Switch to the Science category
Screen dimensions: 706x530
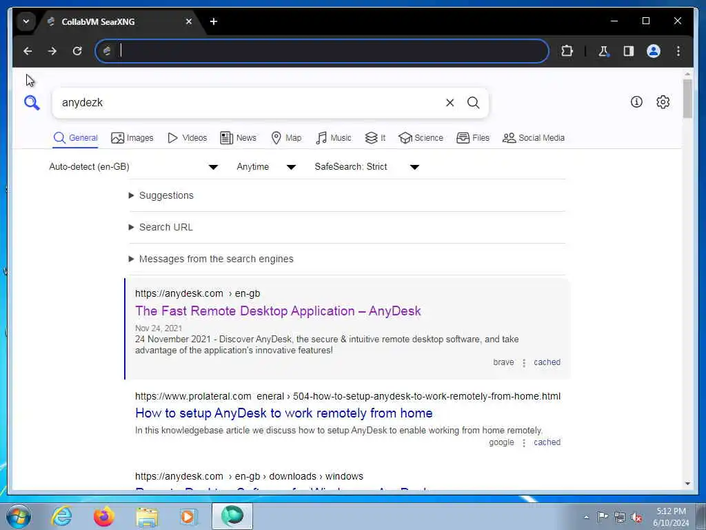pyautogui.click(x=421, y=138)
